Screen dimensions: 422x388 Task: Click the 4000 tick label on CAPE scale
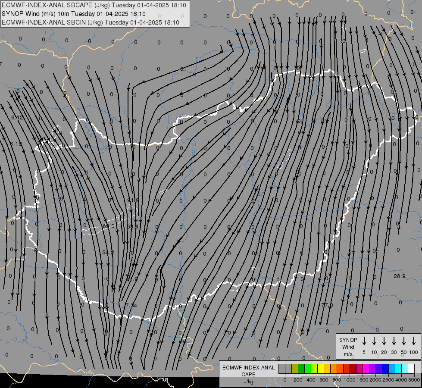(x=401, y=380)
